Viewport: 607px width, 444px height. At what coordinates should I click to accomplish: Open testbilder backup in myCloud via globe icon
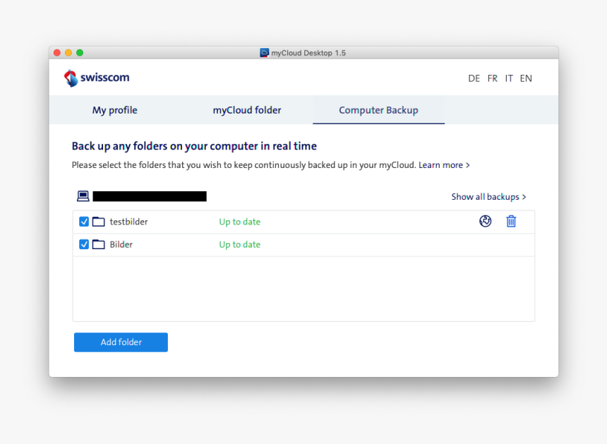click(x=486, y=221)
